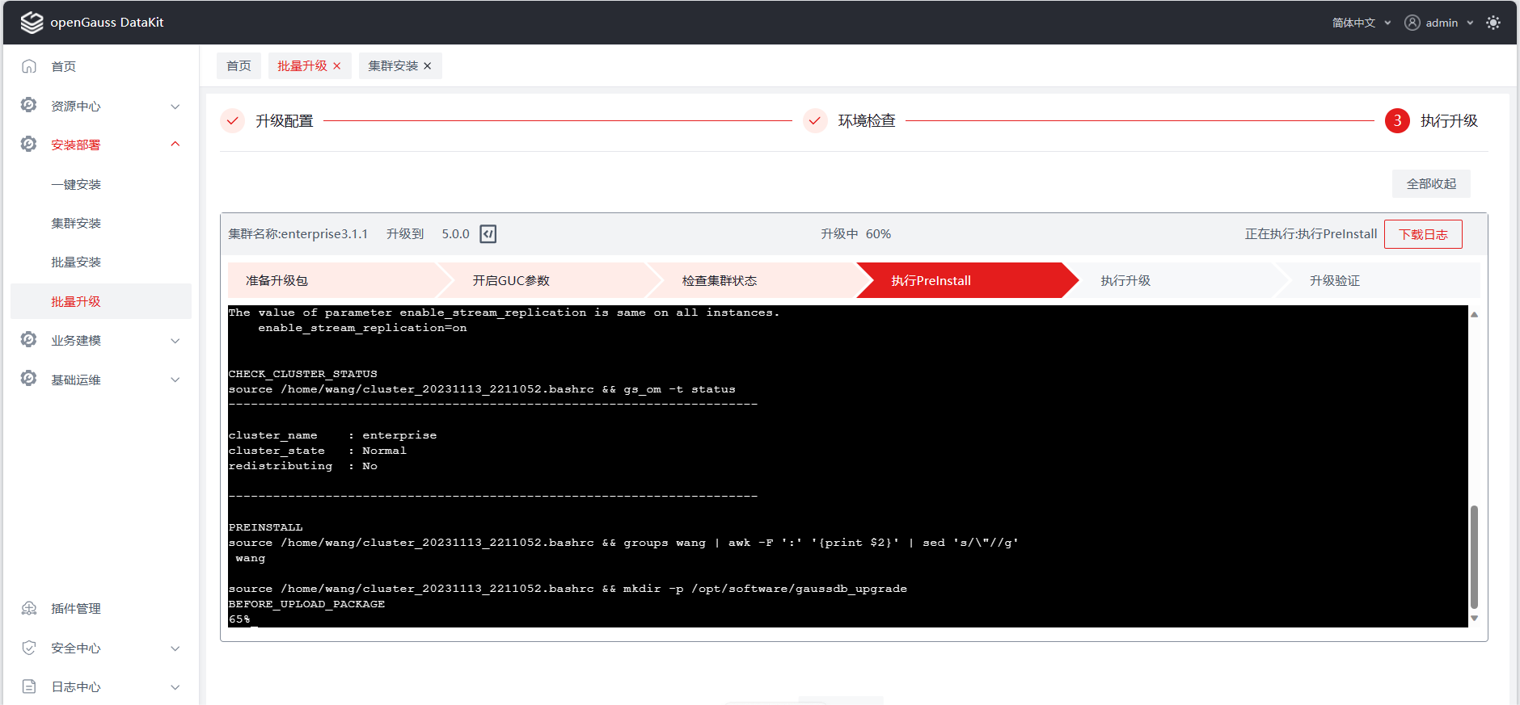Select 批量安装 in the sidebar
Image resolution: width=1520 pixels, height=705 pixels.
pos(76,262)
